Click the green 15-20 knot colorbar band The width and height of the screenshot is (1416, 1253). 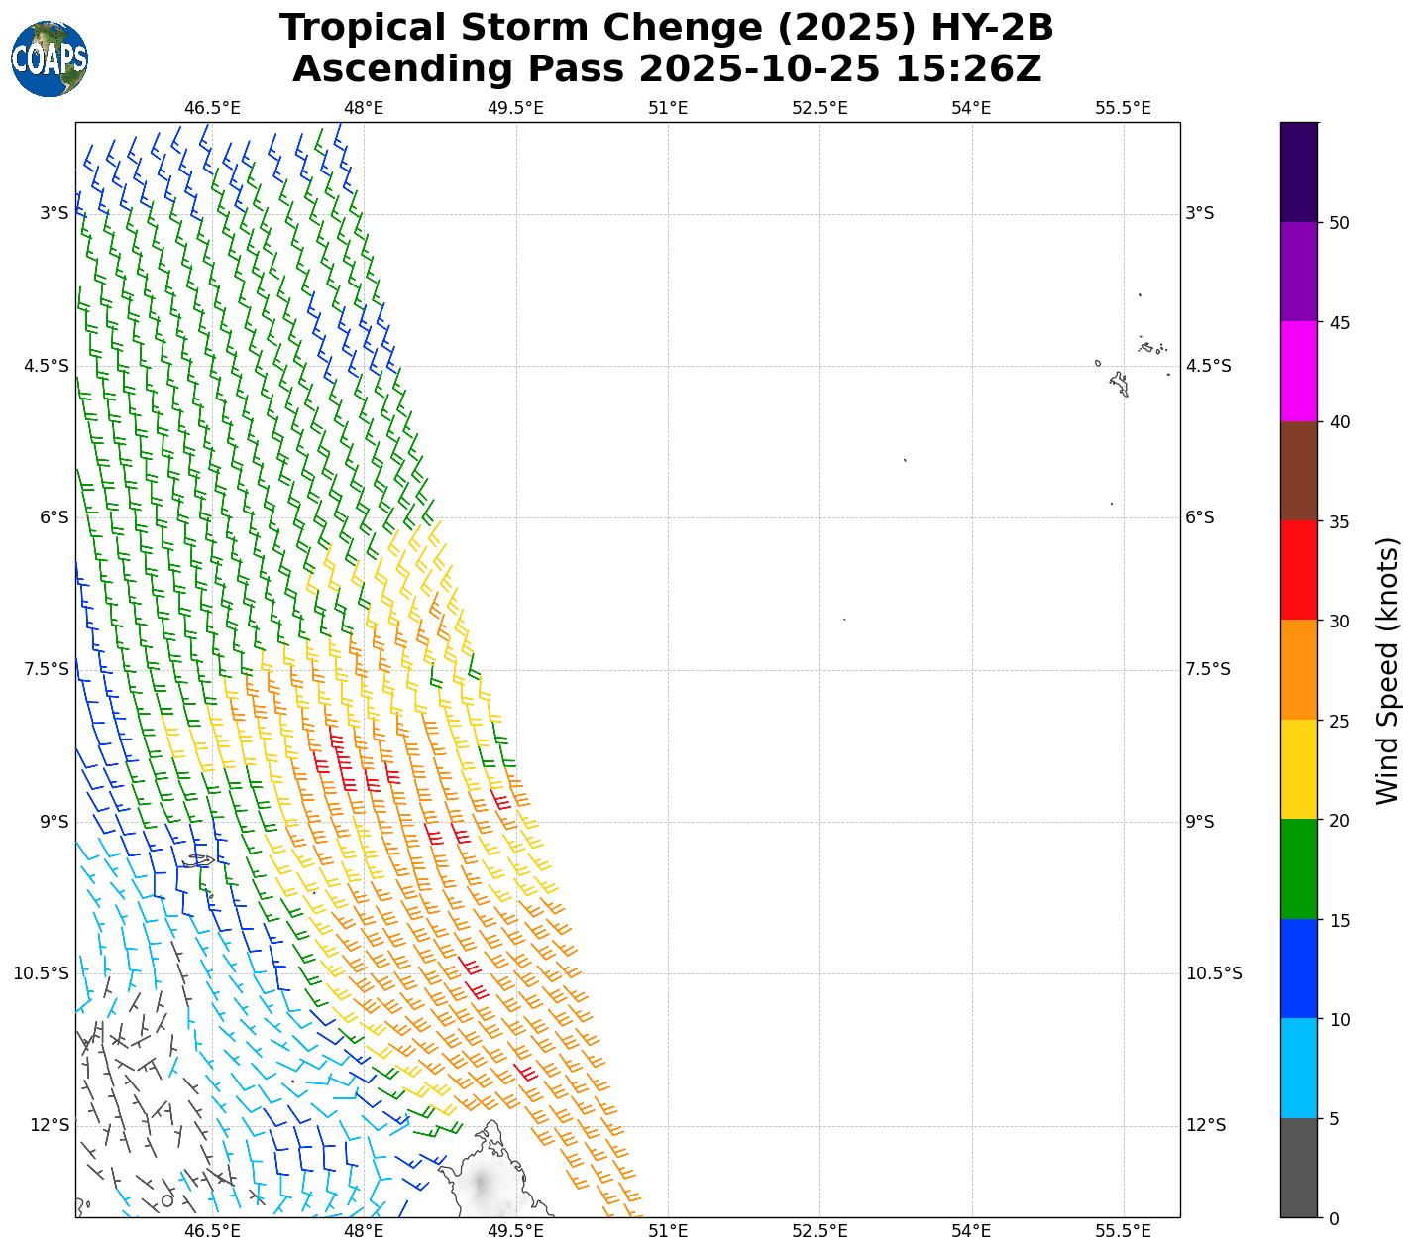click(1298, 869)
